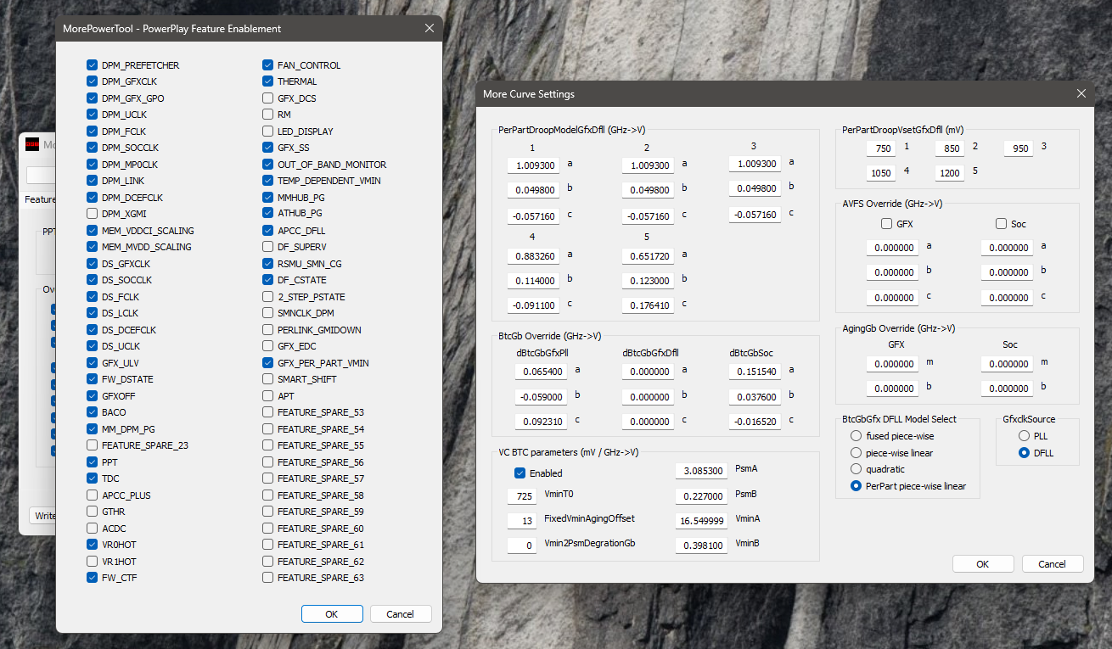Disable the APCC_DFLL feature
Image resolution: width=1112 pixels, height=649 pixels.
[267, 231]
